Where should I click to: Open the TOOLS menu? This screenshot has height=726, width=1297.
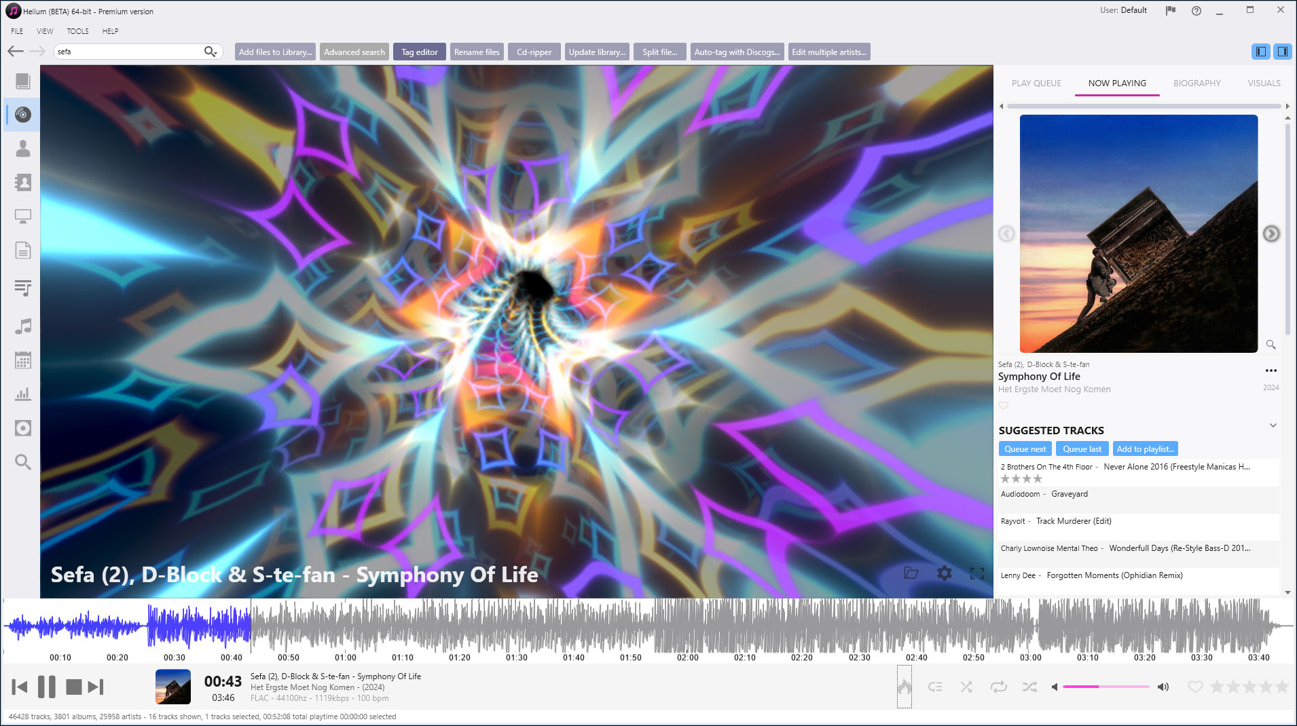pyautogui.click(x=77, y=31)
